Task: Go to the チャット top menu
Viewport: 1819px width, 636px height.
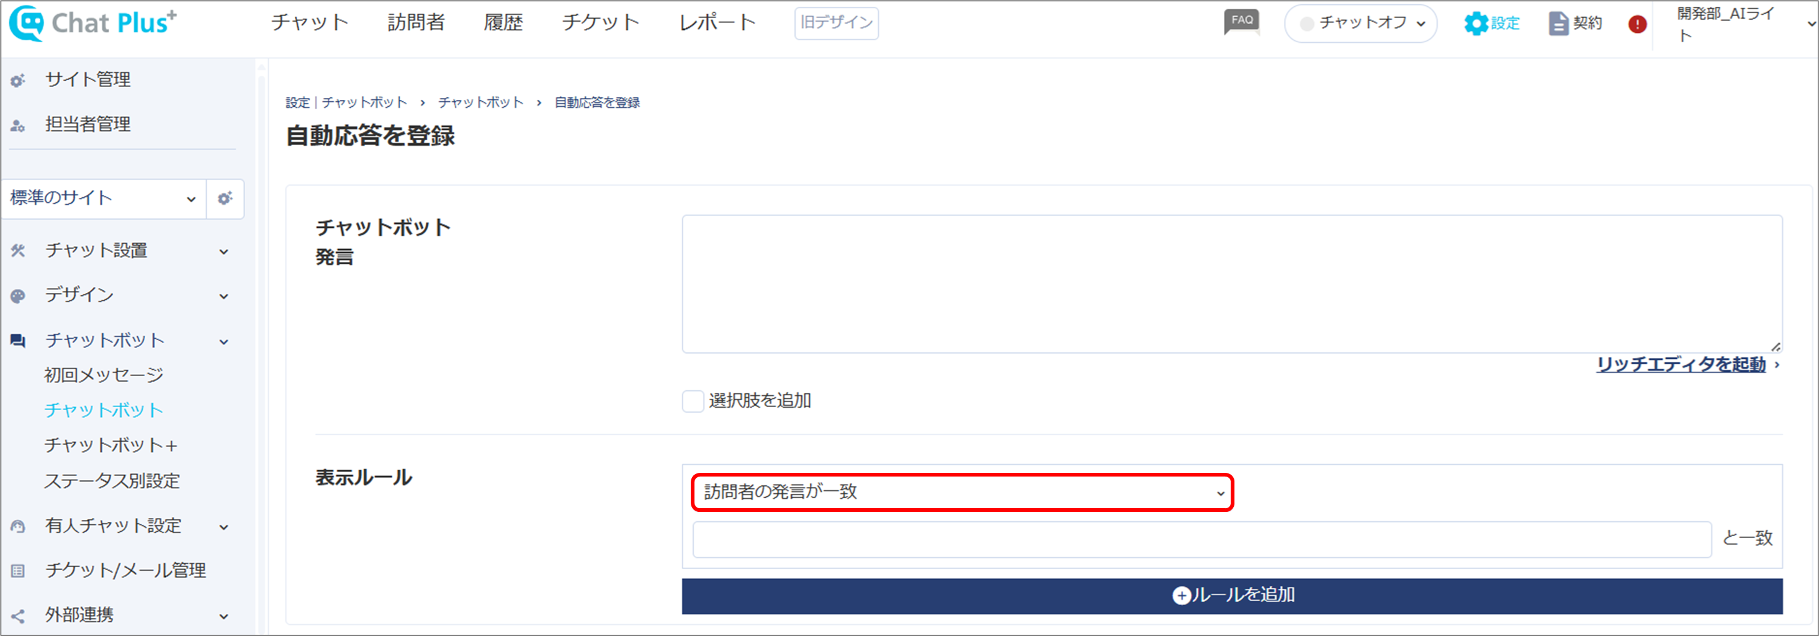Action: 310,22
